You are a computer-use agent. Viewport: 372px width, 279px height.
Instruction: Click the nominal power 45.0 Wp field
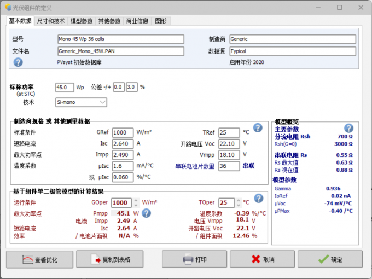(65, 88)
